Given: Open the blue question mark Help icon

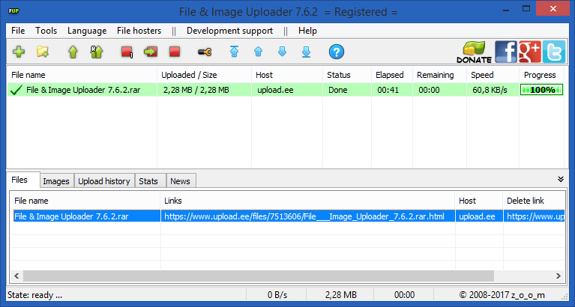Looking at the screenshot, I should pyautogui.click(x=337, y=52).
